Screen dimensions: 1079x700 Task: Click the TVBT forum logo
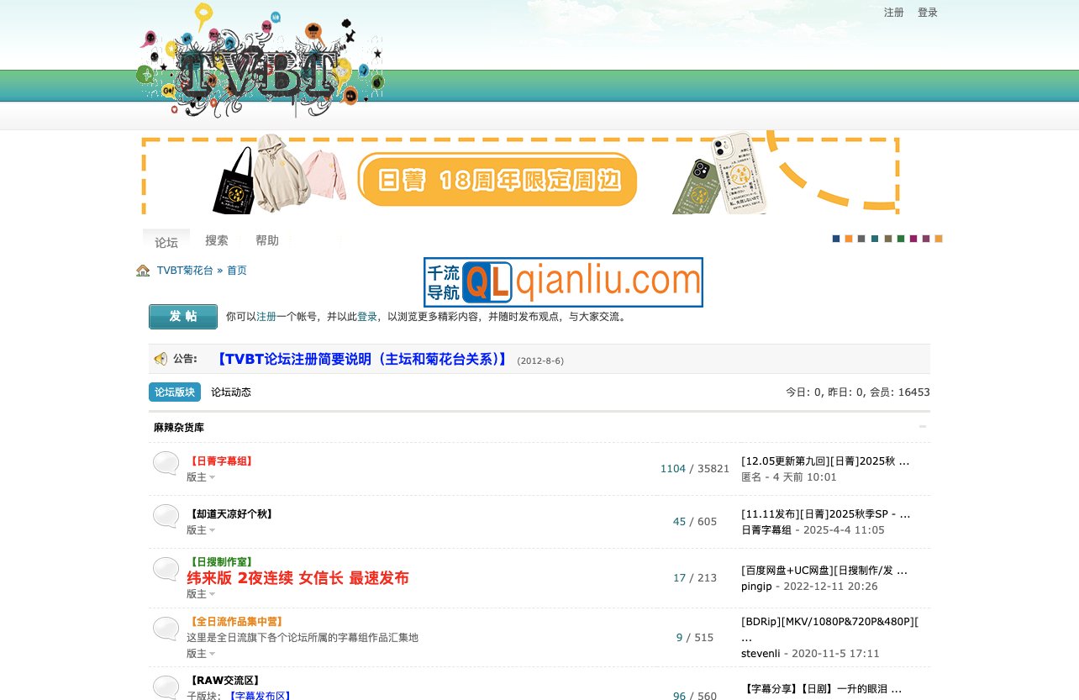click(x=261, y=63)
